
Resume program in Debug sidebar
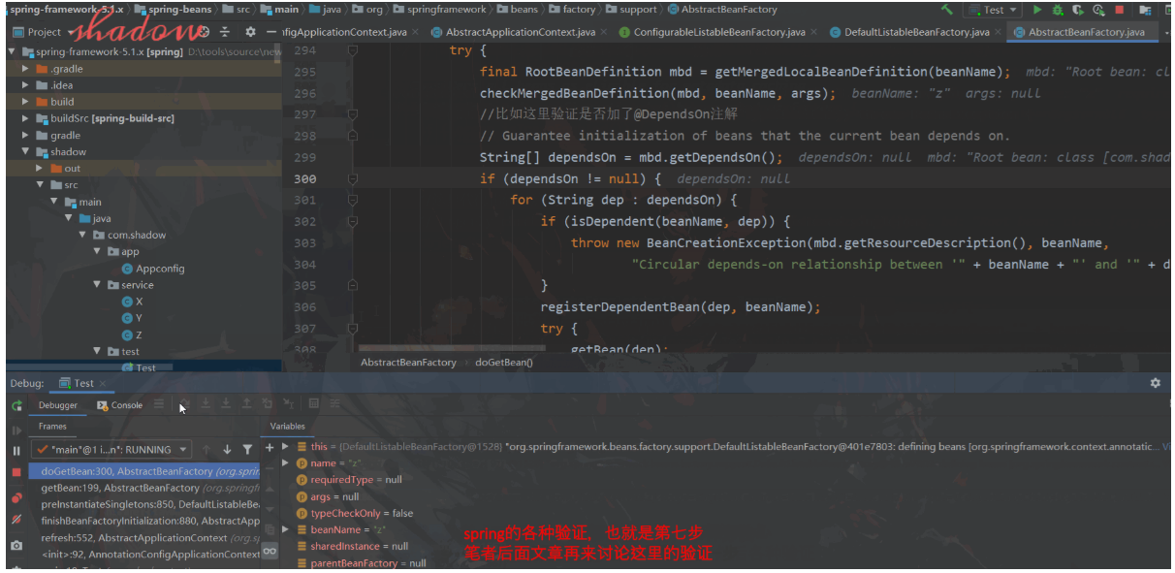coord(16,430)
